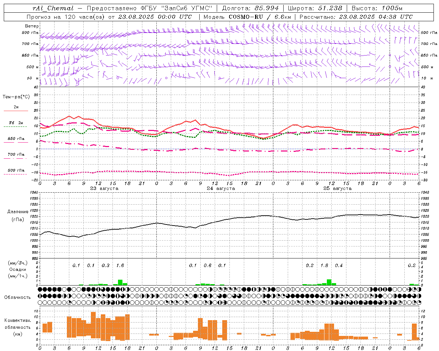This screenshot has width=439, height=351.
Task: Click the "Осадки" precipitation label
Action: [18, 269]
